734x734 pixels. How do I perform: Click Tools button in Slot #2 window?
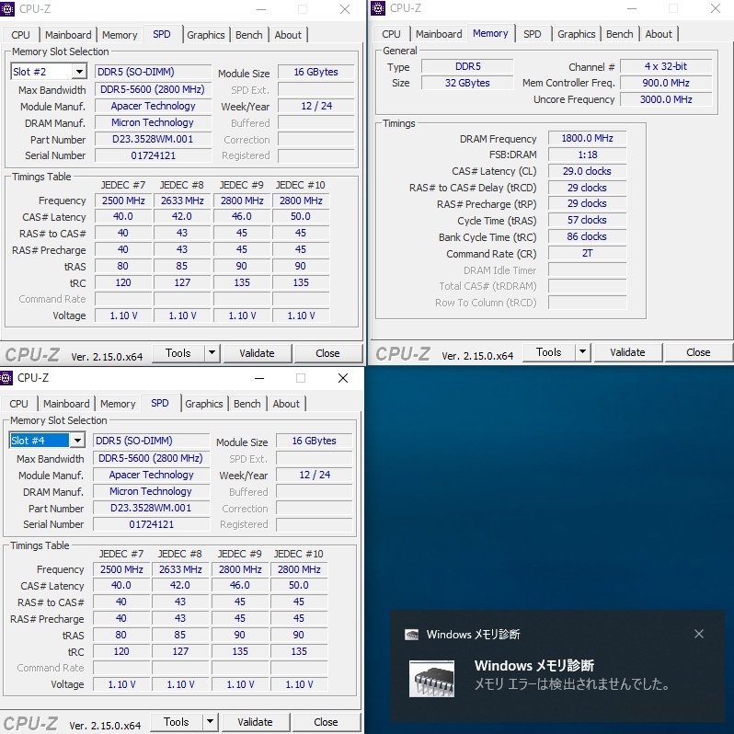coord(178,353)
